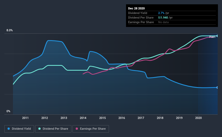
Task: Click the 2016 x-axis label
Action: coord(122,118)
